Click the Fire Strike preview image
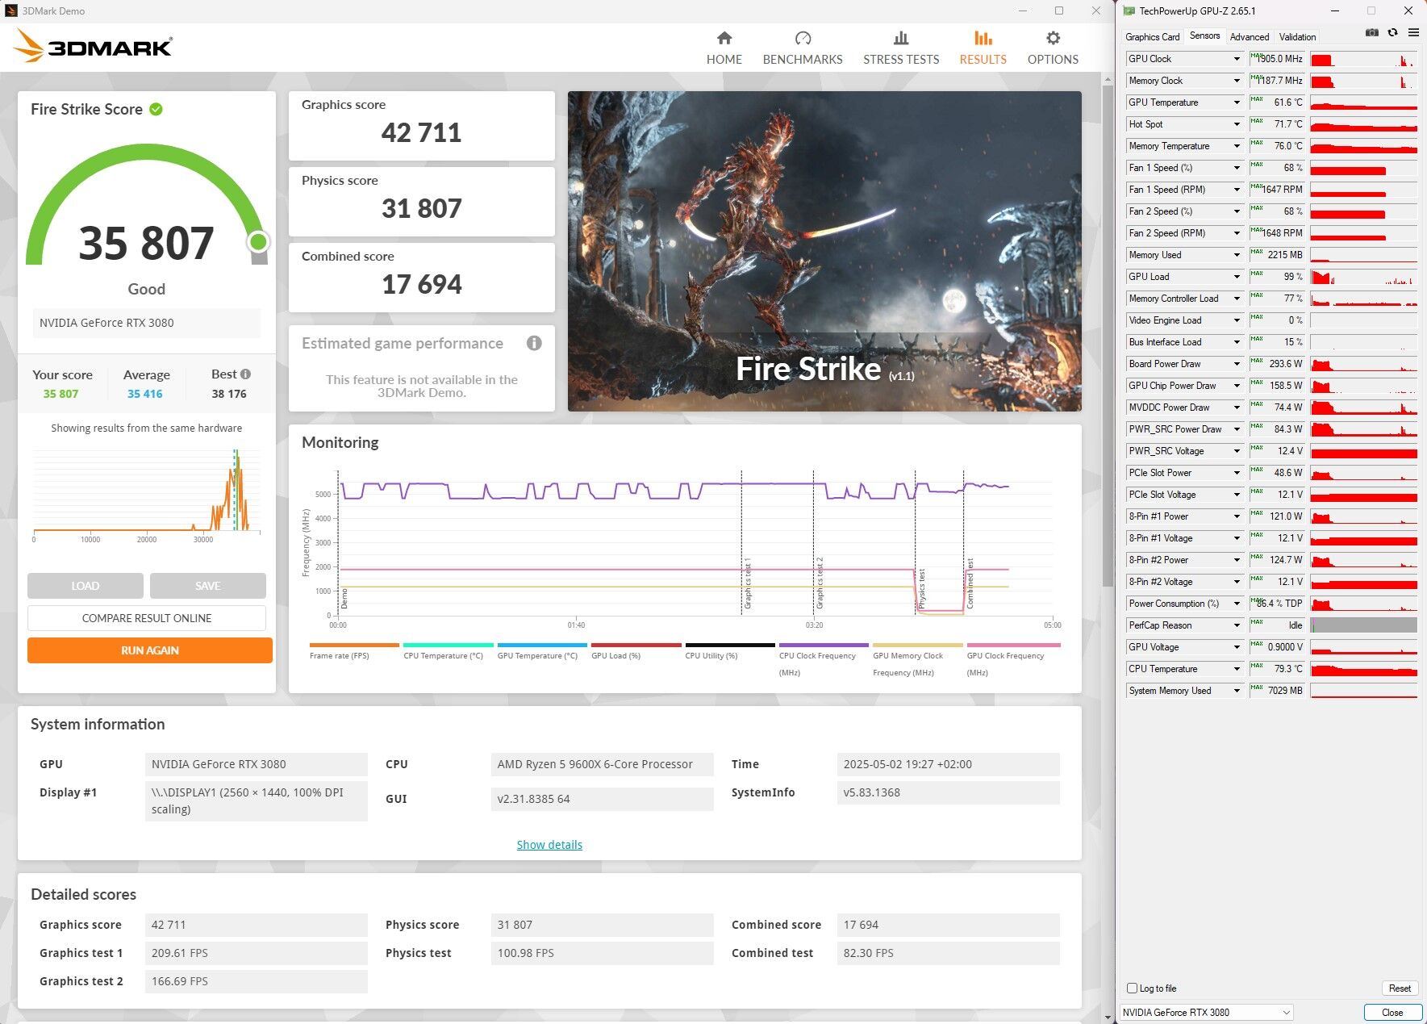This screenshot has width=1427, height=1024. coord(824,251)
